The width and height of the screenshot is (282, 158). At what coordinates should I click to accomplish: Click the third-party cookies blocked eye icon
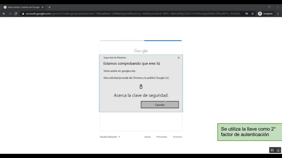click(247, 14)
